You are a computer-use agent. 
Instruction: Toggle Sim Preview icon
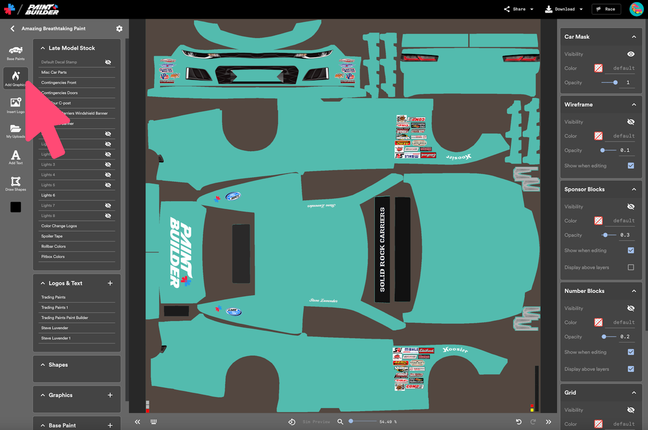(292, 422)
